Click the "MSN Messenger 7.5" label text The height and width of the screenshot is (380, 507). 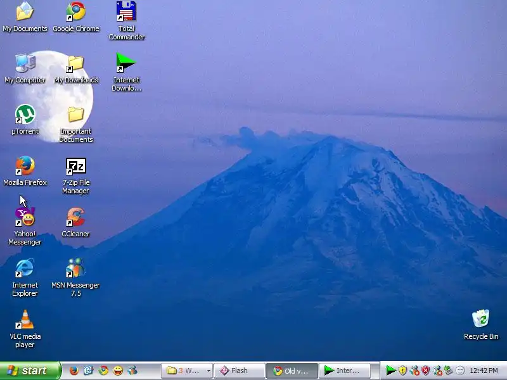[x=75, y=289]
